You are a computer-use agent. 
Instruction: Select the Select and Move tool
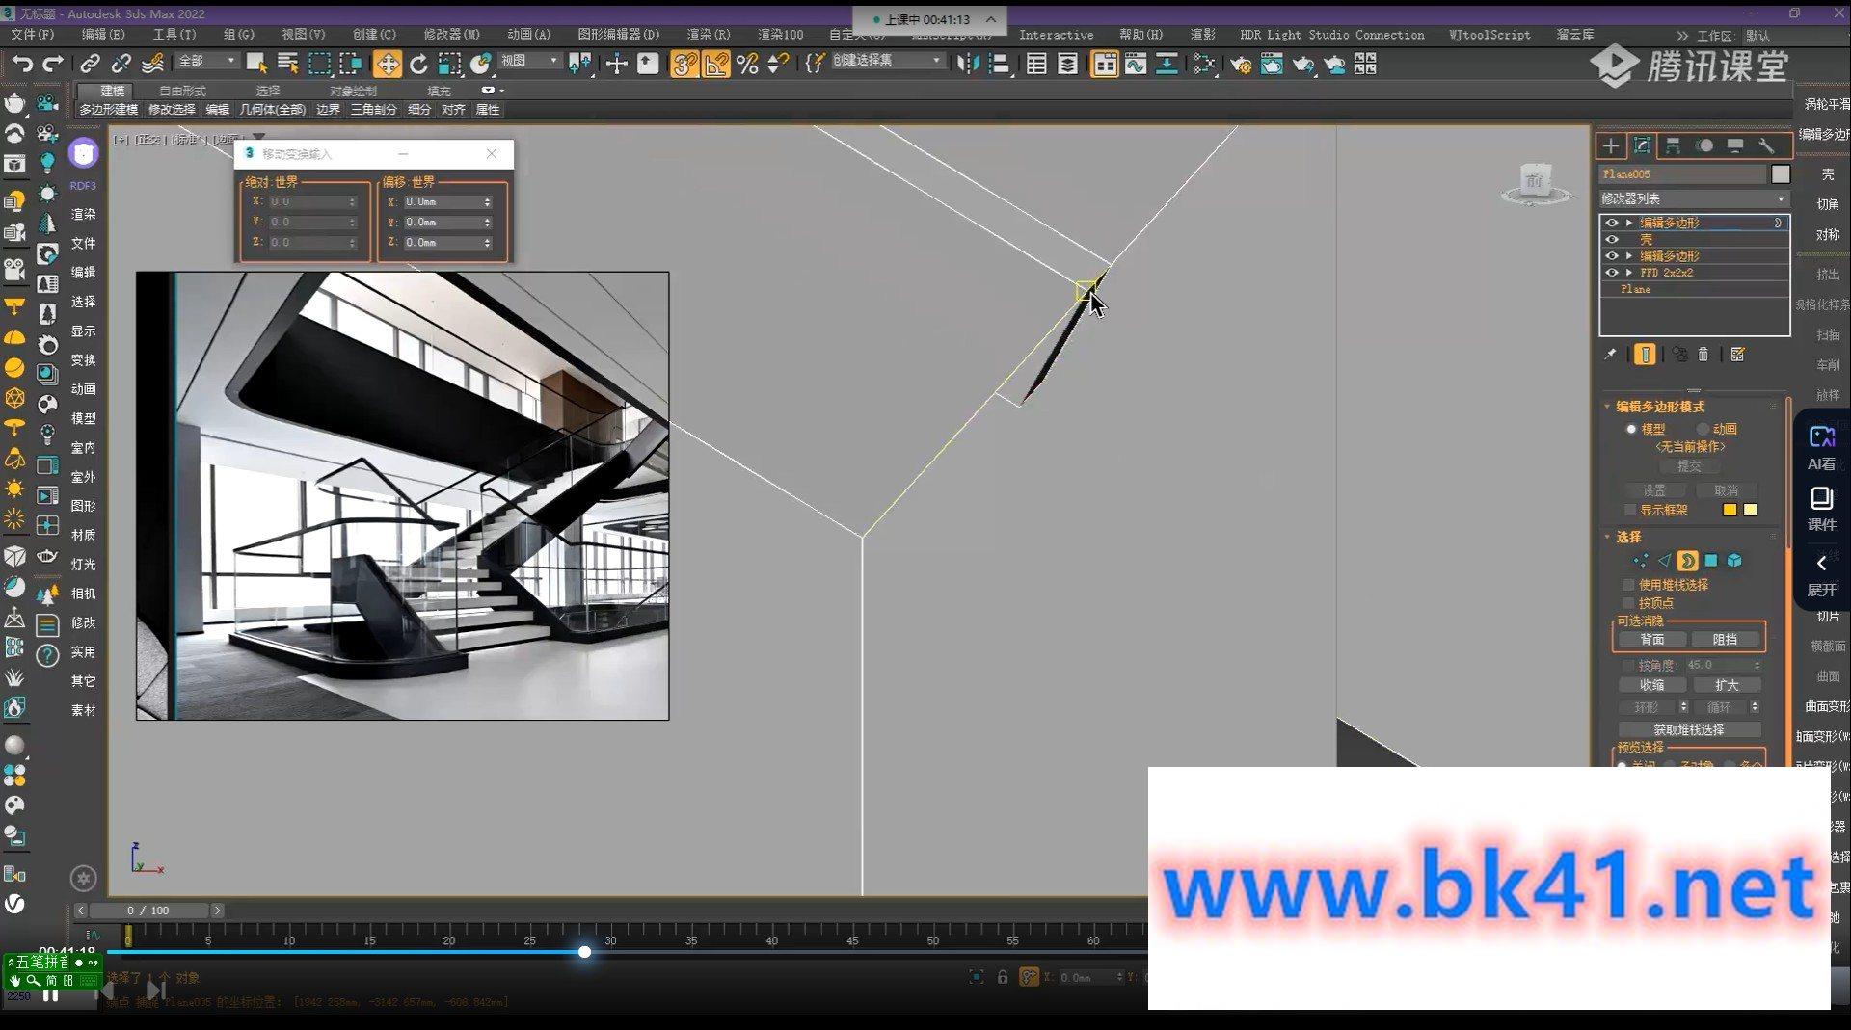coord(387,64)
